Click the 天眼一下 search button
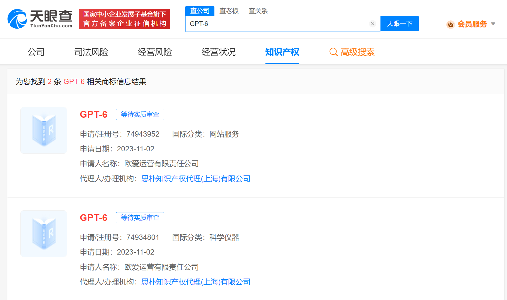Screen dimensions: 507x300 [x=400, y=24]
